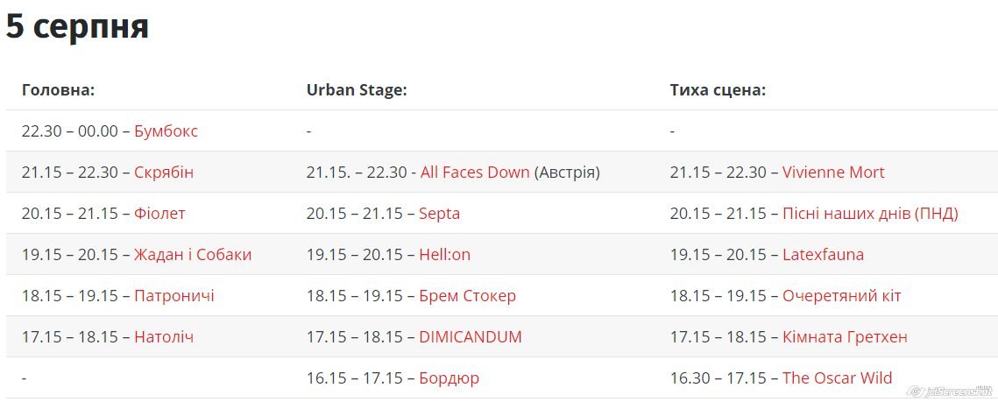Click the Тиха сцена column header
998x402 pixels.
[x=718, y=90]
